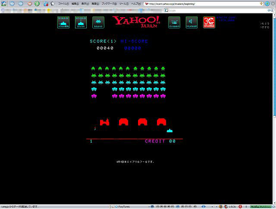
Task: Click the CREDIT 00 text
Action: click(x=160, y=141)
